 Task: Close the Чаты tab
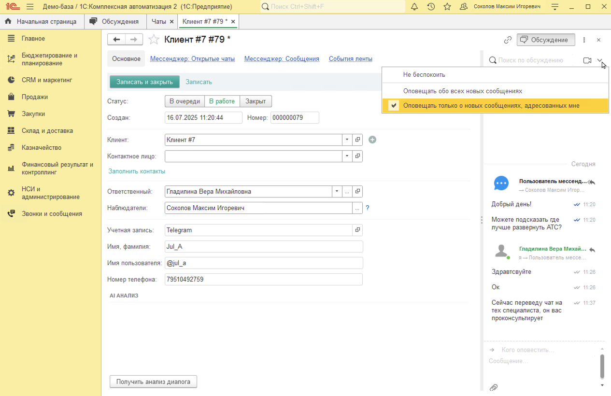pyautogui.click(x=171, y=22)
